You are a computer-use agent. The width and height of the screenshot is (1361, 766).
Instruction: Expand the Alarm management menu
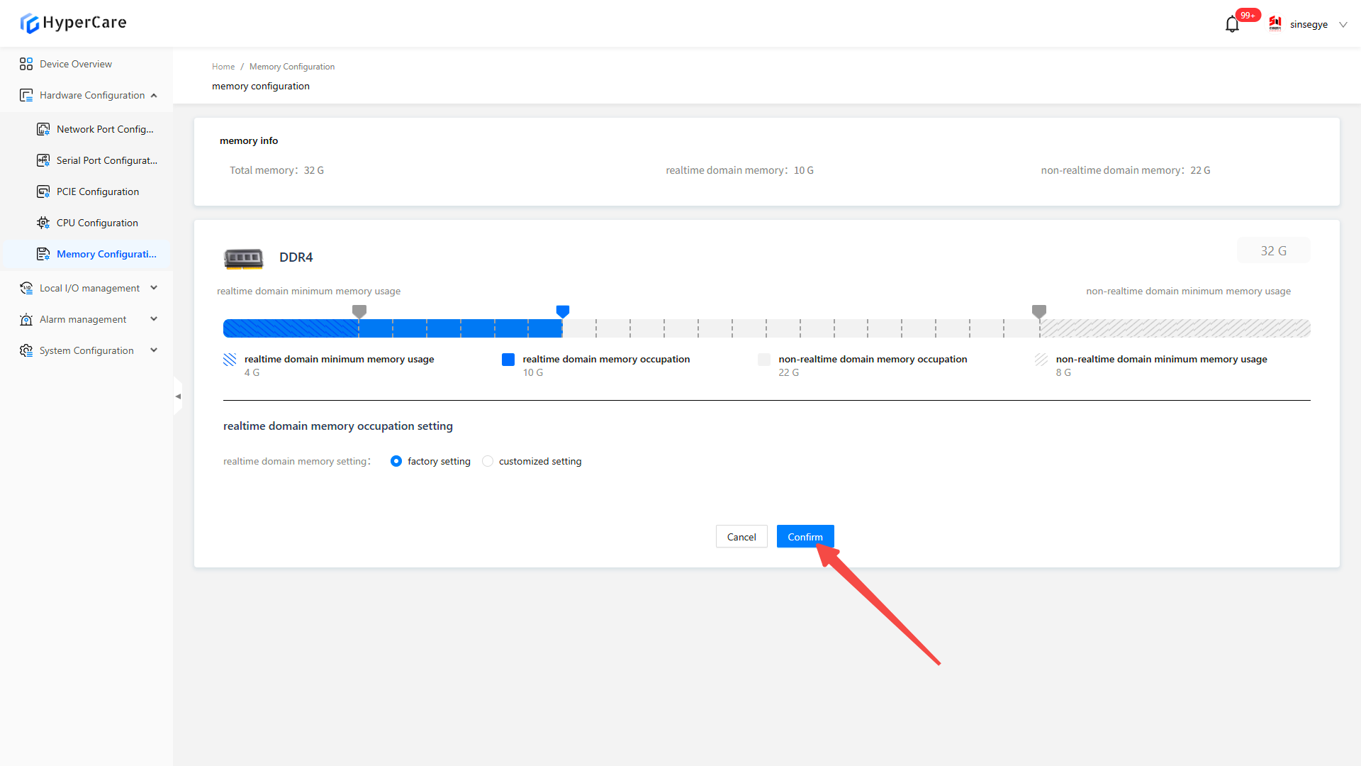pos(154,319)
